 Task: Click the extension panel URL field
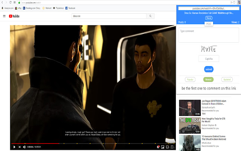[209, 8]
